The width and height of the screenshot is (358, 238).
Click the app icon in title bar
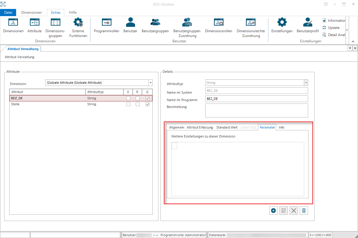(3, 4)
